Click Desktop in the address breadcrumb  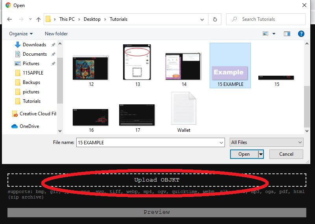(92, 19)
